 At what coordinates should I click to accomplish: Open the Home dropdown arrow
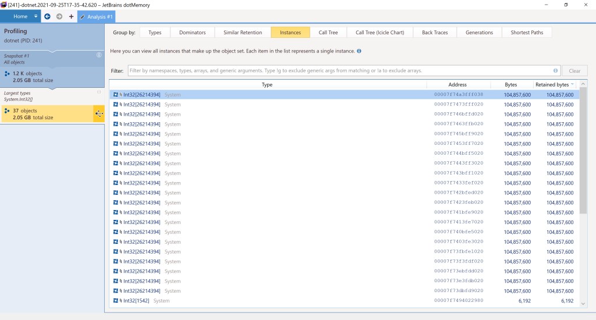[x=36, y=16]
